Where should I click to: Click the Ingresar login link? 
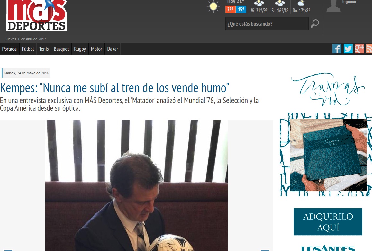pos(349,2)
